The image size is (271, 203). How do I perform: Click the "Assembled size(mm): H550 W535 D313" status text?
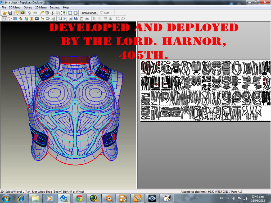tap(205, 192)
